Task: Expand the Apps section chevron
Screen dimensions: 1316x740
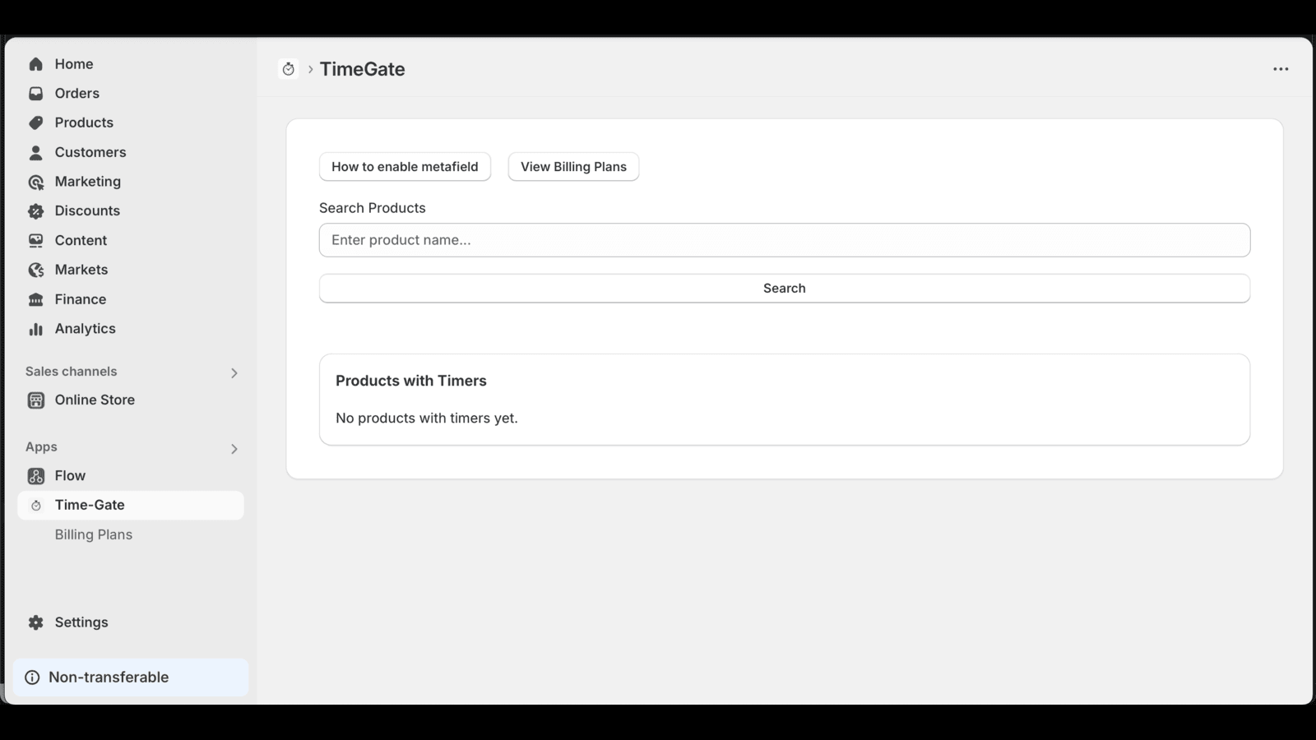Action: click(234, 449)
